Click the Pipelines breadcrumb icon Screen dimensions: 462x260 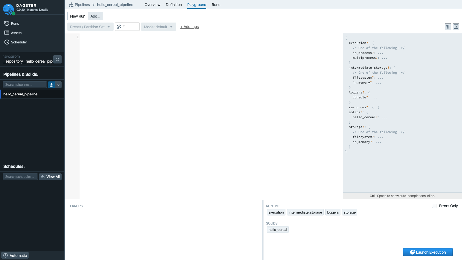click(x=71, y=5)
